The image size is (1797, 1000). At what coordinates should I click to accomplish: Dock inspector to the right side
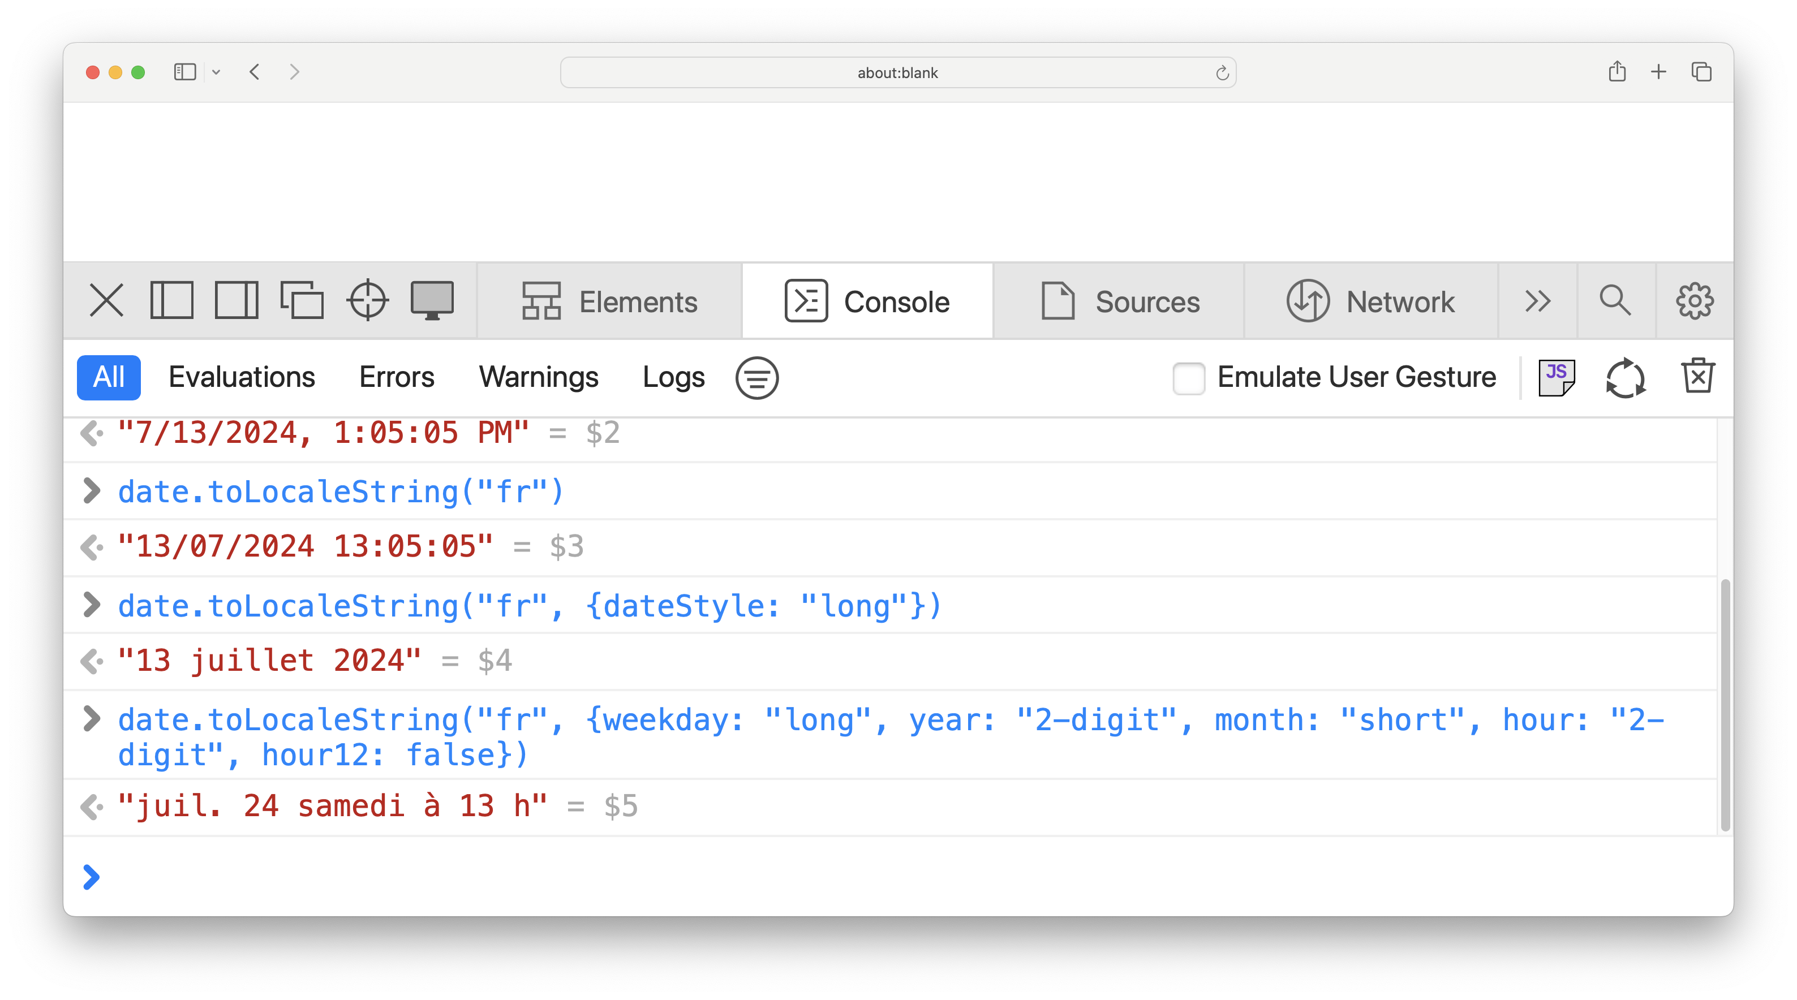pos(237,301)
